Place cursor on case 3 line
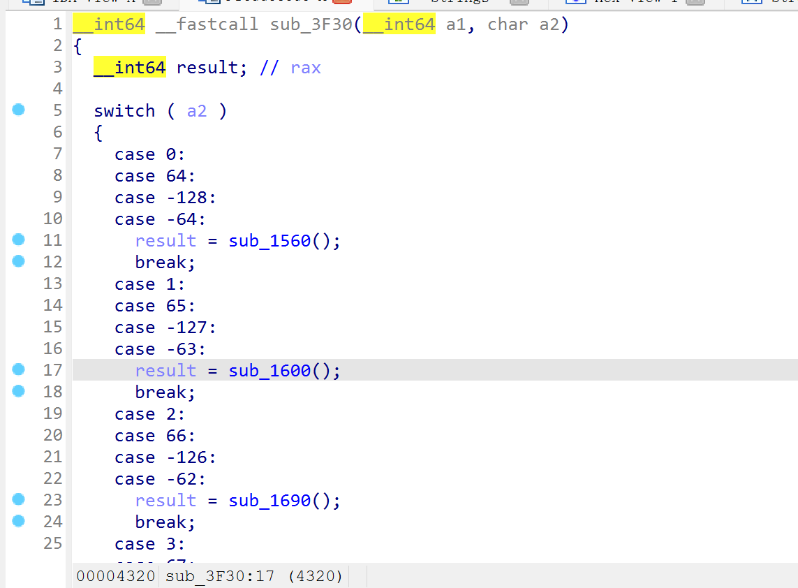798x588 pixels. coord(149,544)
